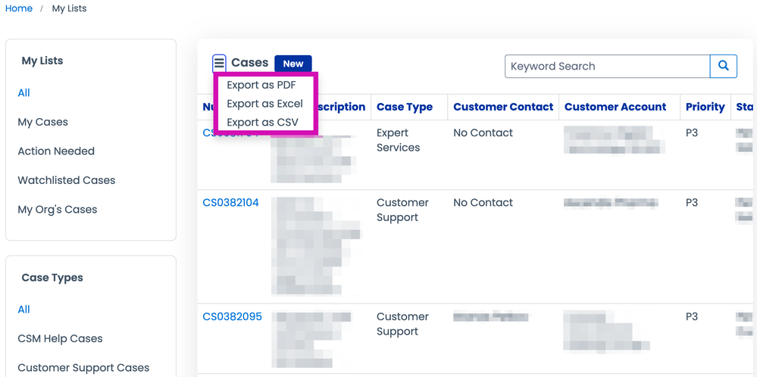
Task: Select My Cases list filter
Action: click(43, 122)
